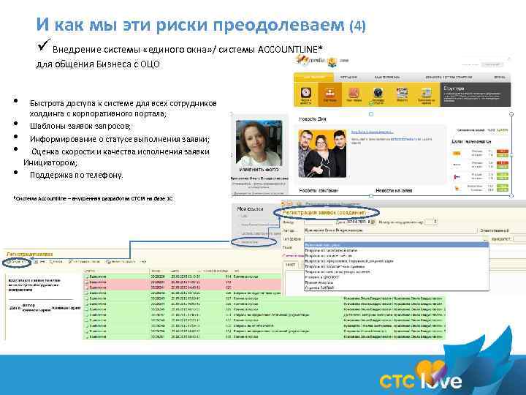Open the calendar icon beside the Дата field

(373, 222)
